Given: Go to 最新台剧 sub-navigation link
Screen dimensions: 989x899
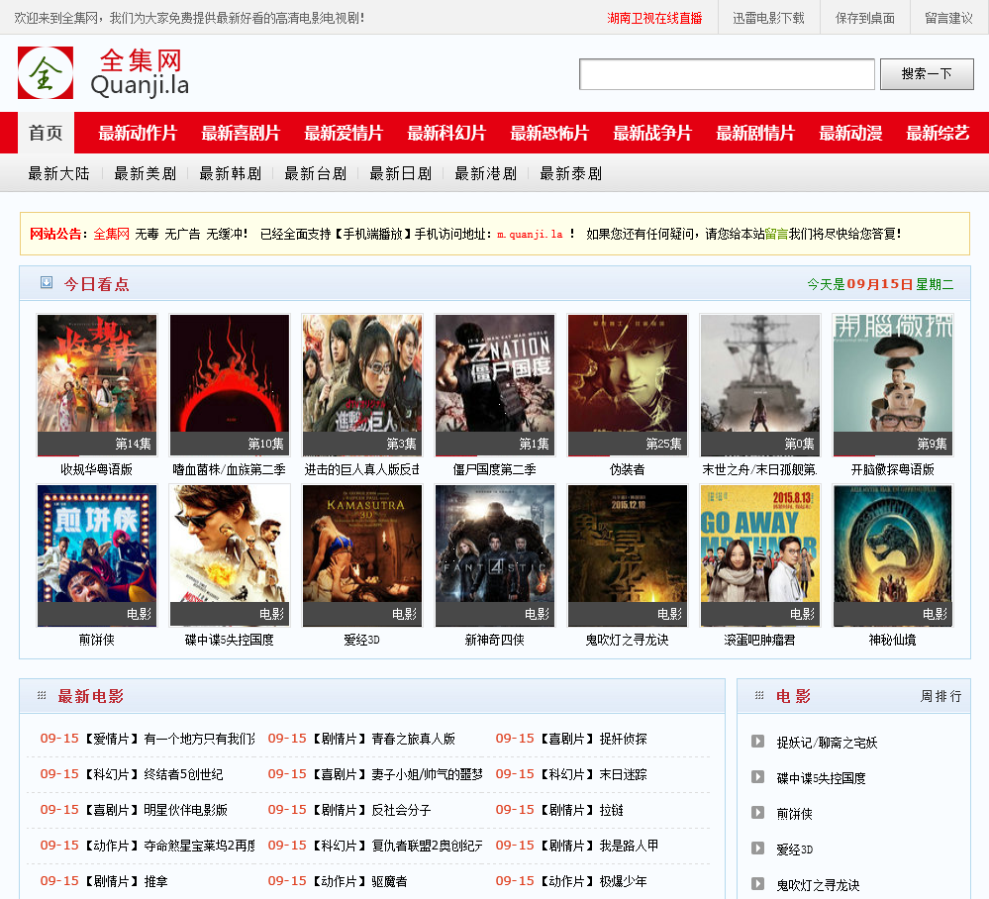Looking at the screenshot, I should tap(316, 173).
